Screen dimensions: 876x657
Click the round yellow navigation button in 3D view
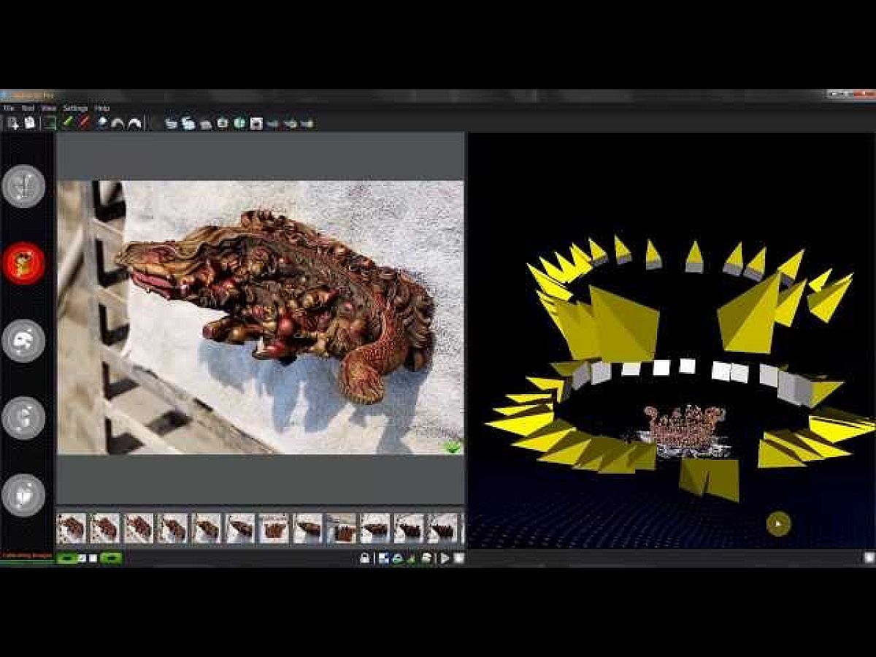pyautogui.click(x=778, y=523)
